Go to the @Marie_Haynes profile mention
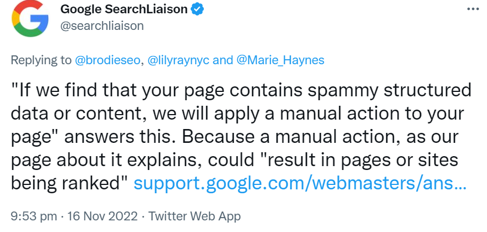This screenshot has height=232, width=487. click(x=282, y=60)
